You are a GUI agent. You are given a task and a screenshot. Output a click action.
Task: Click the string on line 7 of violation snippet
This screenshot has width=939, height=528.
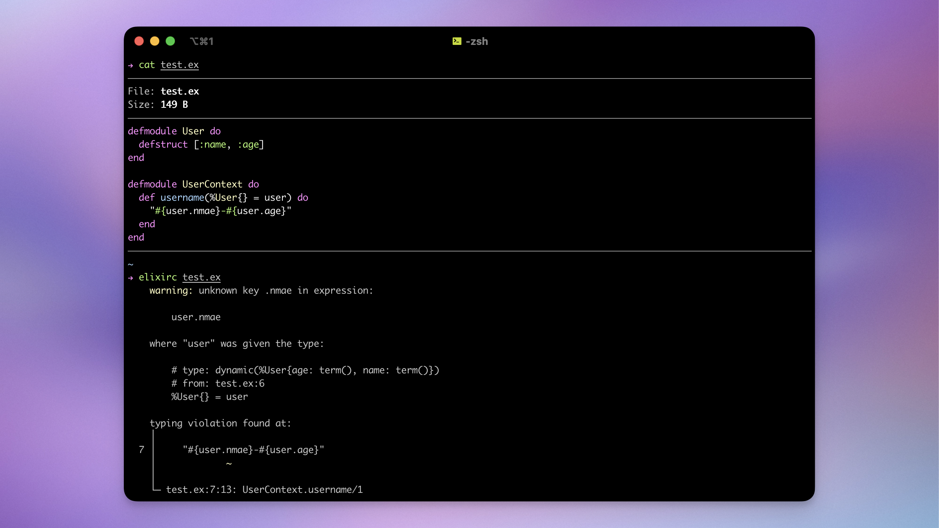[253, 450]
